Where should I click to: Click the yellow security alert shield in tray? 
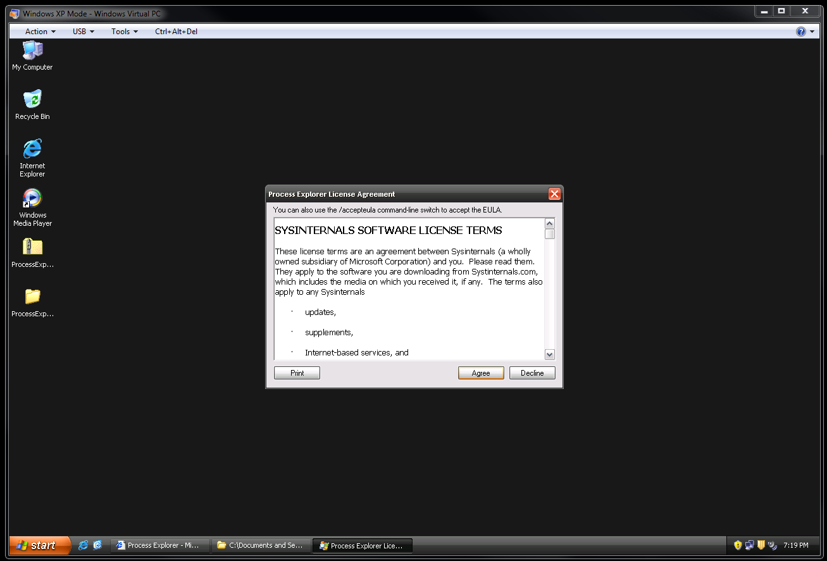point(738,545)
